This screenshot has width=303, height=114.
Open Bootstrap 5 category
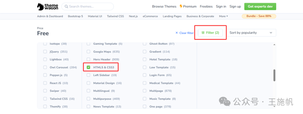[75, 16]
